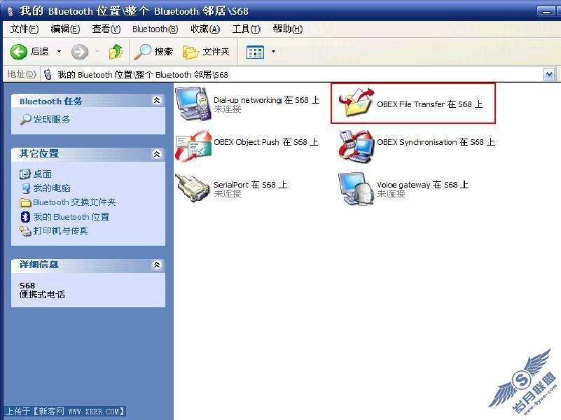This screenshot has width=561, height=420.
Task: Open the 工具(T) menu
Action: [246, 29]
